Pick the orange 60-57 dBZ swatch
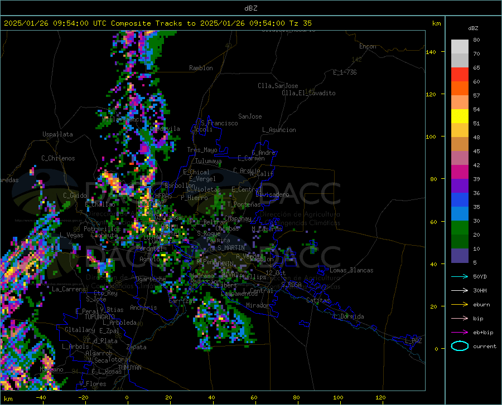Screen dimensions: 502x405 (460, 89)
